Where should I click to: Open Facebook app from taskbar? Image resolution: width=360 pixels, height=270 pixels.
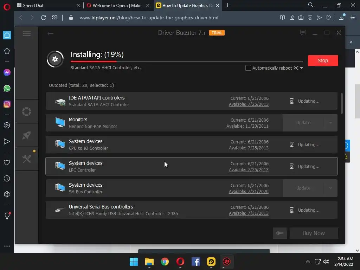(x=195, y=262)
